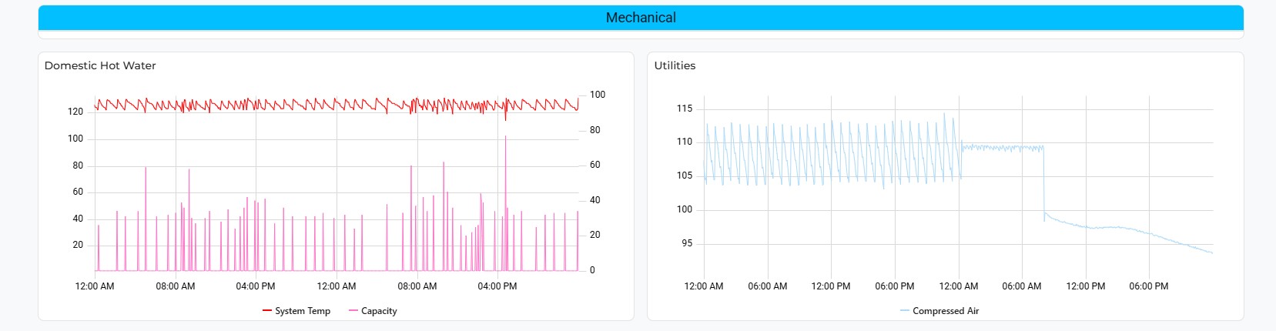Image resolution: width=1276 pixels, height=331 pixels.
Task: Click the 120 left-axis label in Hot Water
Action: click(x=75, y=112)
